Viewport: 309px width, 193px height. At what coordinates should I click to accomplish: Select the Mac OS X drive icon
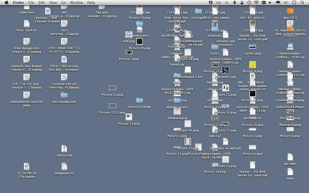click(290, 11)
